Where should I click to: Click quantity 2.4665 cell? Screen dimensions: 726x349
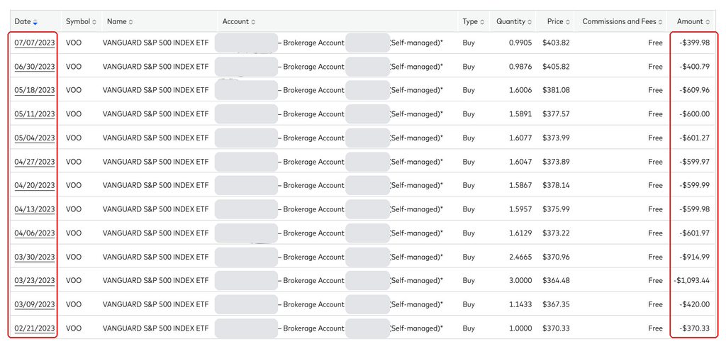[521, 257]
